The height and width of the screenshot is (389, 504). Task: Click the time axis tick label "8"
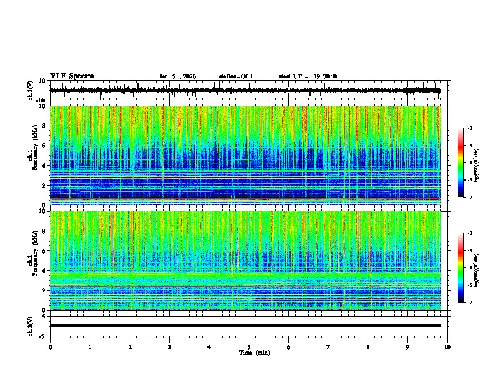click(368, 347)
